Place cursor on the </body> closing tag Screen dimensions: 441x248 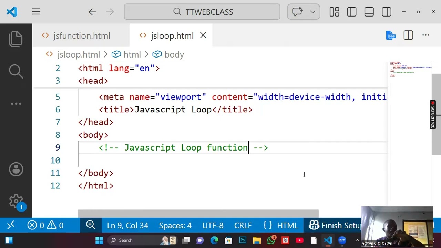tap(96, 173)
